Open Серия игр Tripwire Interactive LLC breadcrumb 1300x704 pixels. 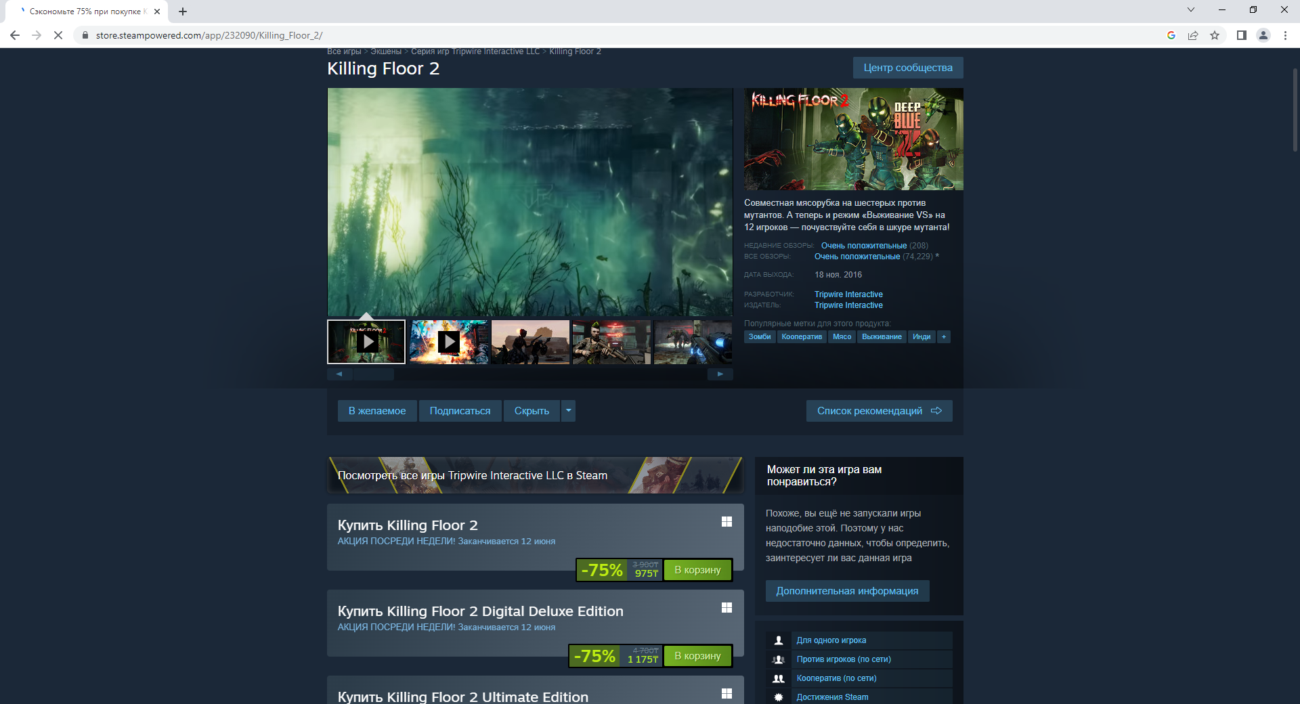[x=475, y=51]
